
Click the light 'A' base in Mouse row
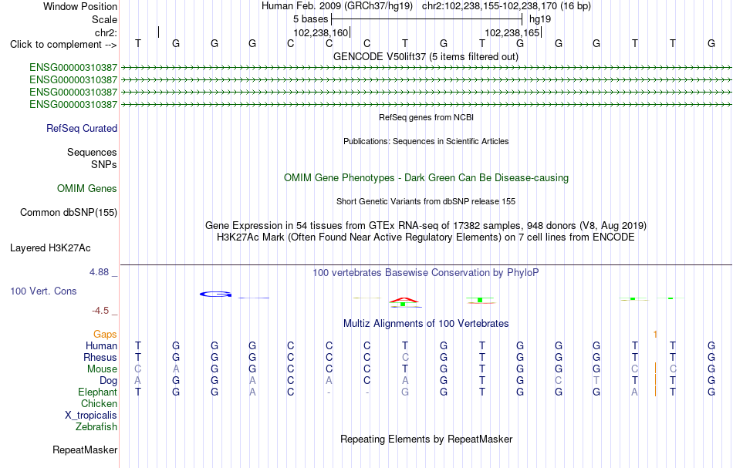(x=176, y=369)
